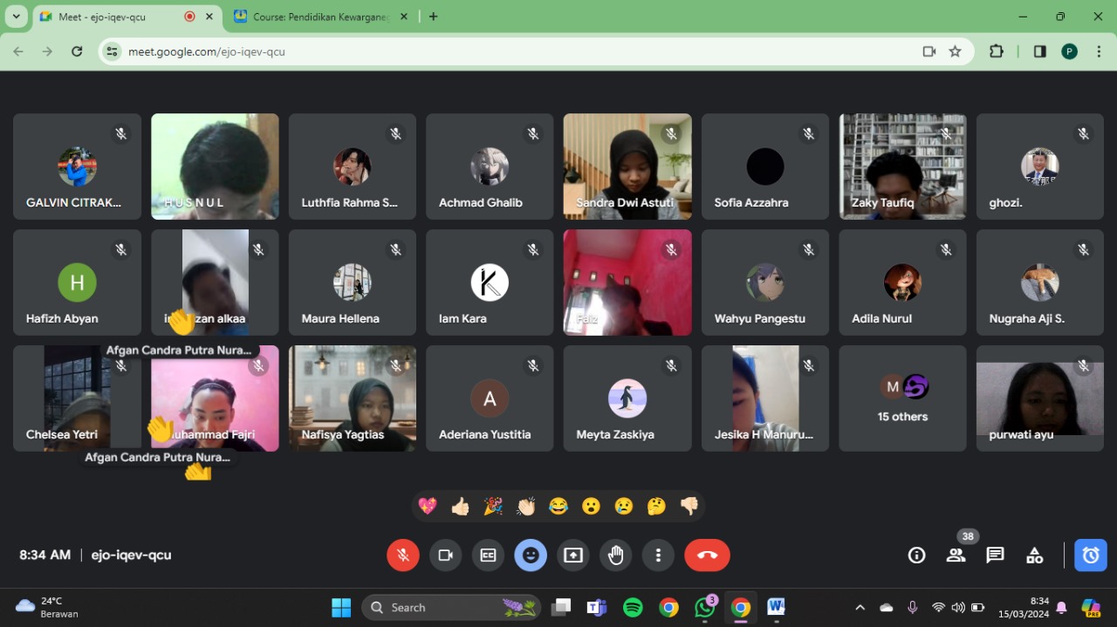Screen dimensions: 1117x627
Task: Send the party popper reaction
Action: pyautogui.click(x=493, y=507)
